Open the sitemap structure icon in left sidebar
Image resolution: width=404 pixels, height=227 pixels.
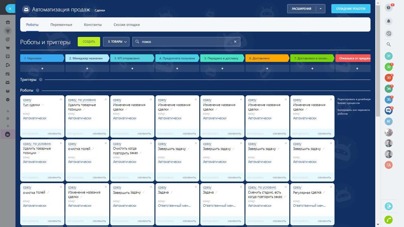pos(8,111)
